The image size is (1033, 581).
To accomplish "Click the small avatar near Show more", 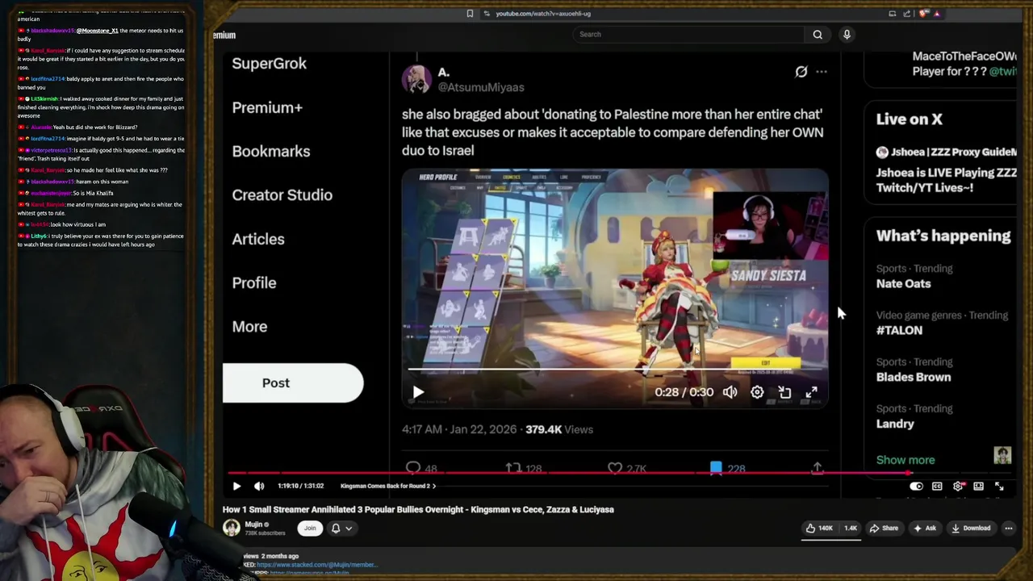I will [x=1002, y=455].
